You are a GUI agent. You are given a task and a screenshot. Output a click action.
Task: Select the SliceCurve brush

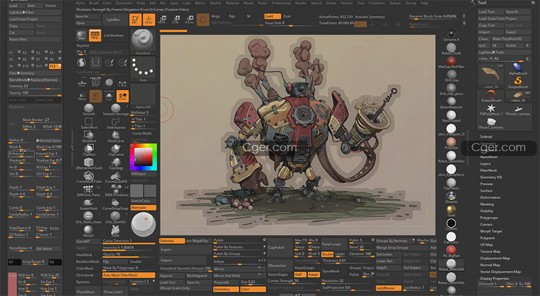(x=116, y=137)
